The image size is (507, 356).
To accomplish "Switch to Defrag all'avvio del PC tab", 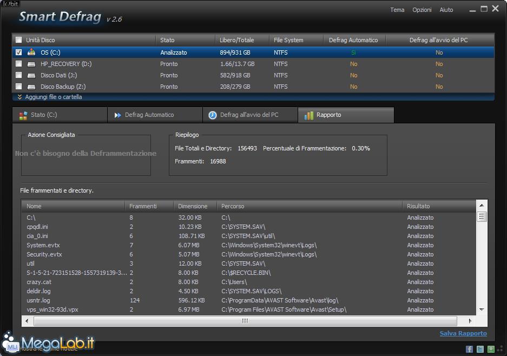I will pos(250,115).
